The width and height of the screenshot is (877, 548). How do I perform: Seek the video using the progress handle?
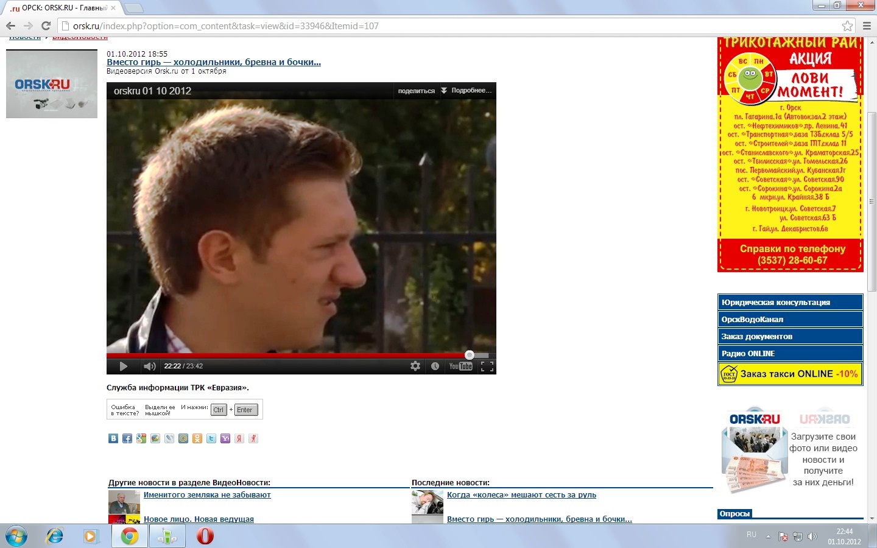click(469, 355)
